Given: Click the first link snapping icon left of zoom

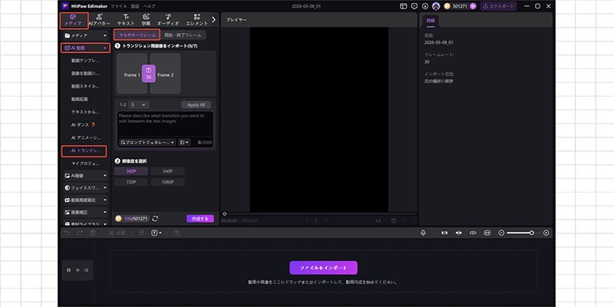Looking at the screenshot, I should click(444, 233).
